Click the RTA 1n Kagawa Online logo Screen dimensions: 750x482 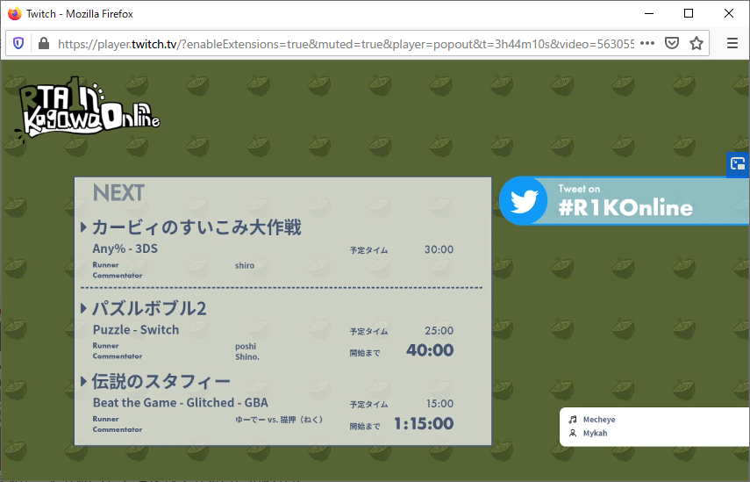tap(88, 110)
